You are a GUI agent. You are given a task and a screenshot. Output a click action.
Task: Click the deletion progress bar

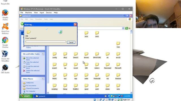point(46,42)
